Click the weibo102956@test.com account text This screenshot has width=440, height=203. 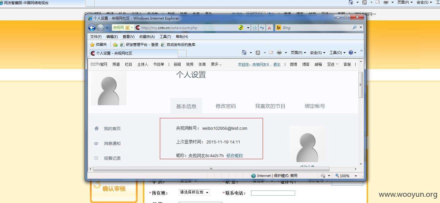[225, 128]
